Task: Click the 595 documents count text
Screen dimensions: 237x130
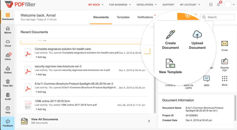Action: [39, 123]
